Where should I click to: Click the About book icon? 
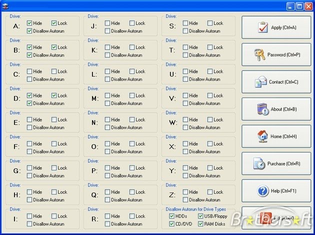[x=263, y=109]
